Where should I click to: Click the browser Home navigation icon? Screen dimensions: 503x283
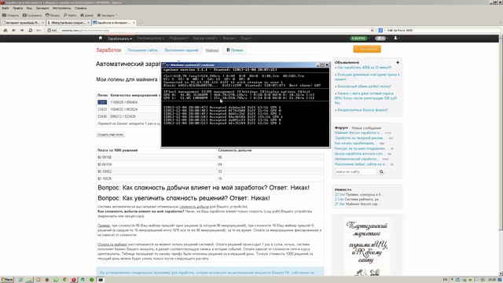6,30
